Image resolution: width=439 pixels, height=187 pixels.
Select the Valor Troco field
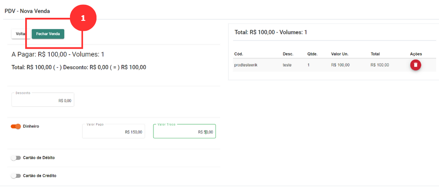[x=184, y=131]
